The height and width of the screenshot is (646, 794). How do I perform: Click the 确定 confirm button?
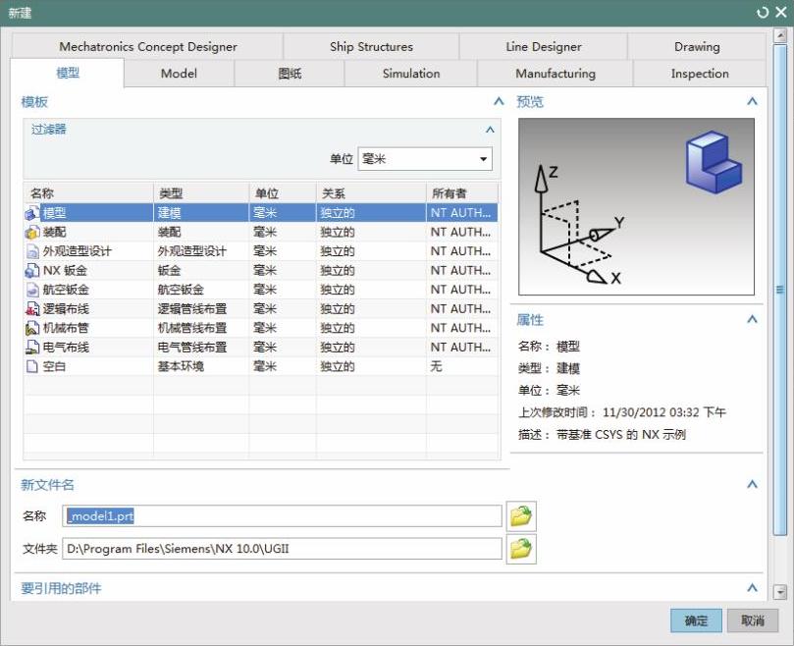pyautogui.click(x=696, y=620)
